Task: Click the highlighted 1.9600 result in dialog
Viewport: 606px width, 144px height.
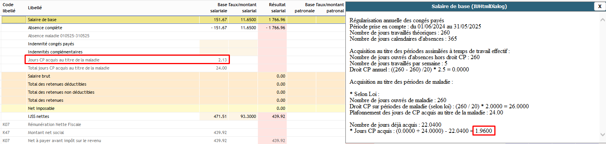Action: tap(484, 131)
